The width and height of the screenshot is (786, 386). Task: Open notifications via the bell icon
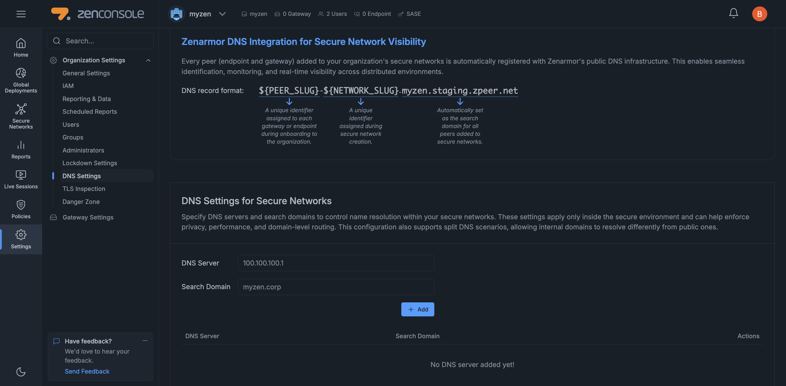click(733, 14)
